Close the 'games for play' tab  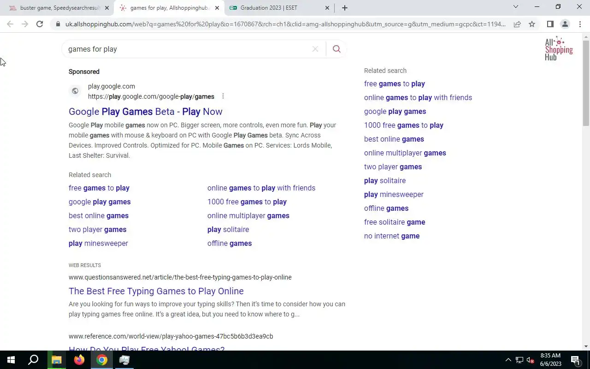[x=217, y=8]
